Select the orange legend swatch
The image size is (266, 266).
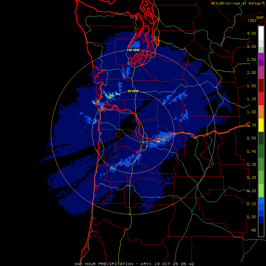261,112
